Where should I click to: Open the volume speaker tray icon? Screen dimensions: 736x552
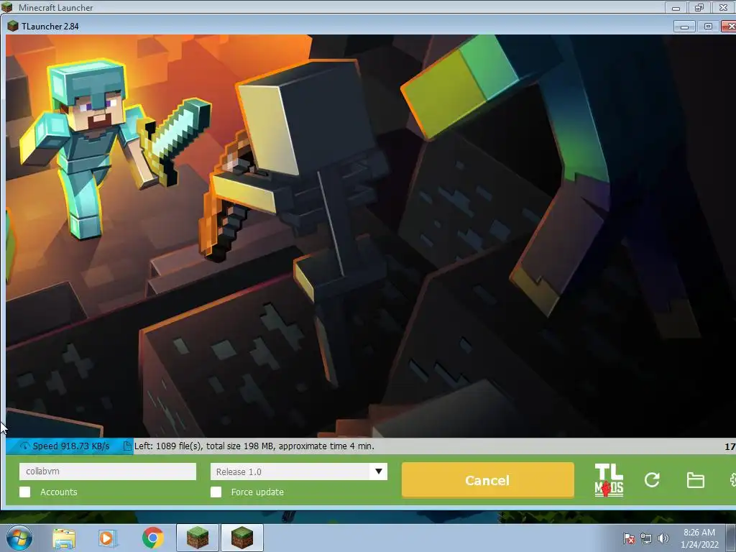tap(663, 538)
